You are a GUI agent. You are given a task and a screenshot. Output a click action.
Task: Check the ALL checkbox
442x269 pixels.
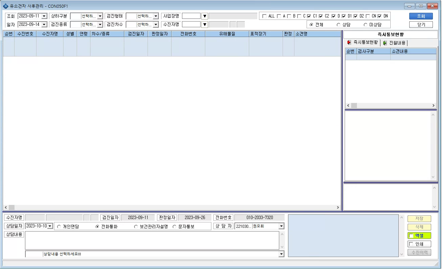pyautogui.click(x=264, y=16)
